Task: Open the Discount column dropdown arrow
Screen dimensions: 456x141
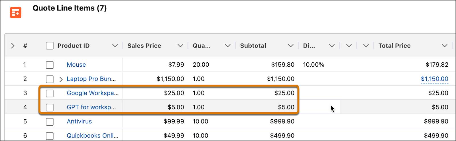Action: pos(332,46)
